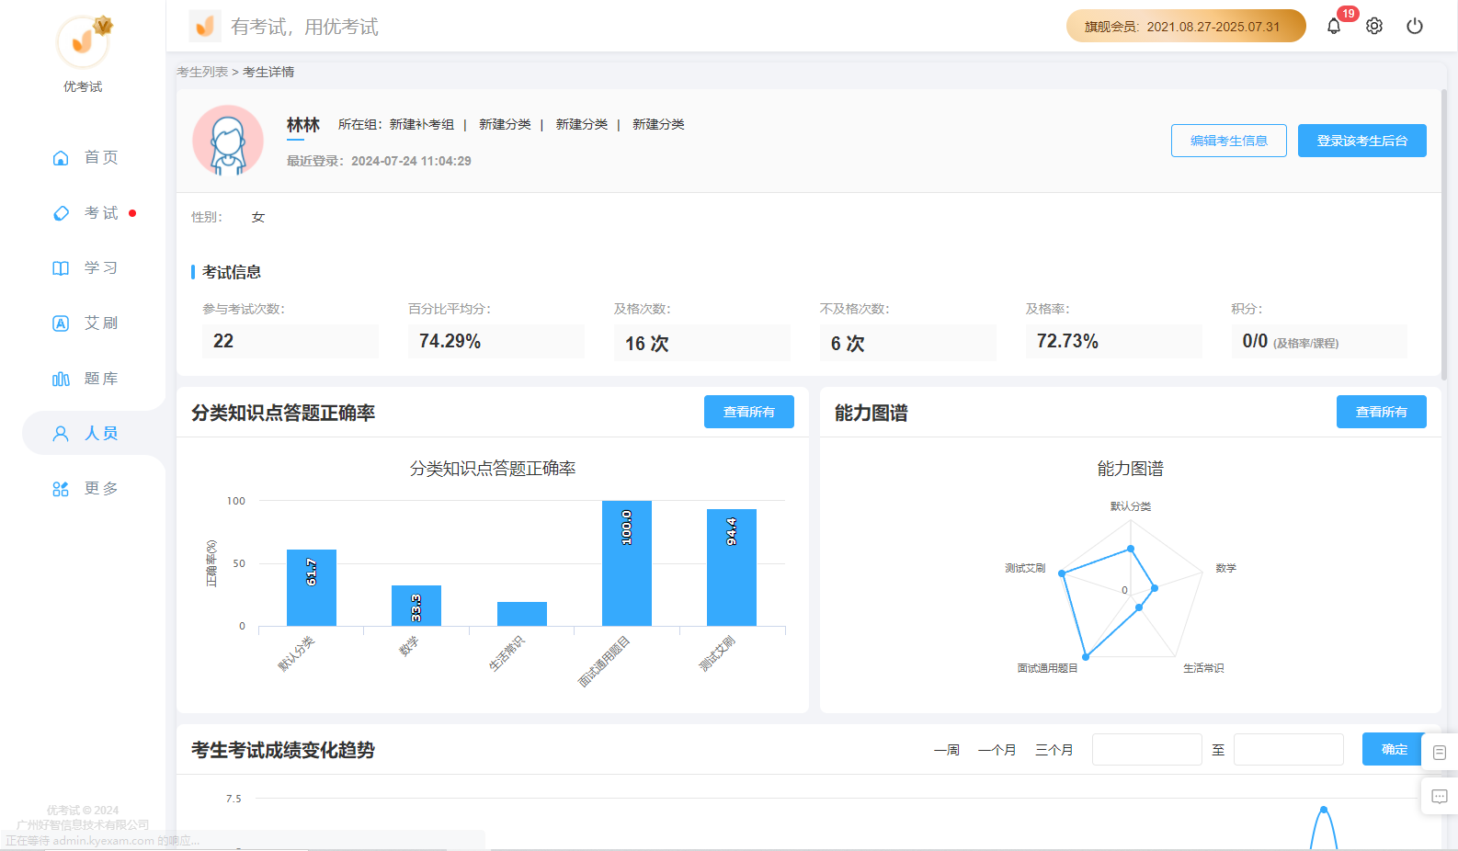Select the 三个月 time range

[x=1054, y=750]
